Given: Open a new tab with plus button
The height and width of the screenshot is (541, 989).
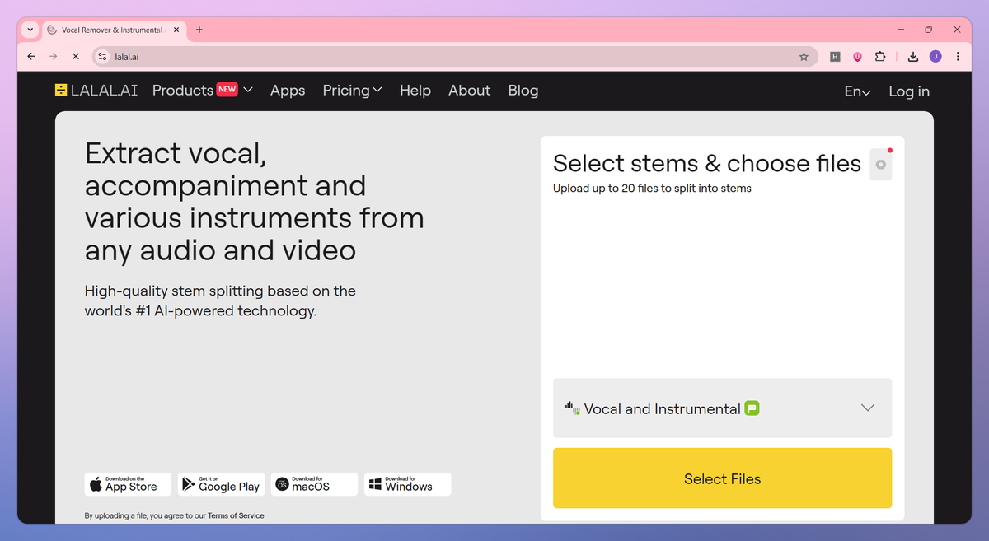Looking at the screenshot, I should pyautogui.click(x=199, y=30).
